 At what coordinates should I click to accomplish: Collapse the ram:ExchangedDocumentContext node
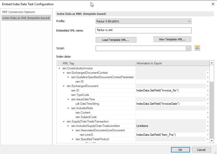[63, 73]
